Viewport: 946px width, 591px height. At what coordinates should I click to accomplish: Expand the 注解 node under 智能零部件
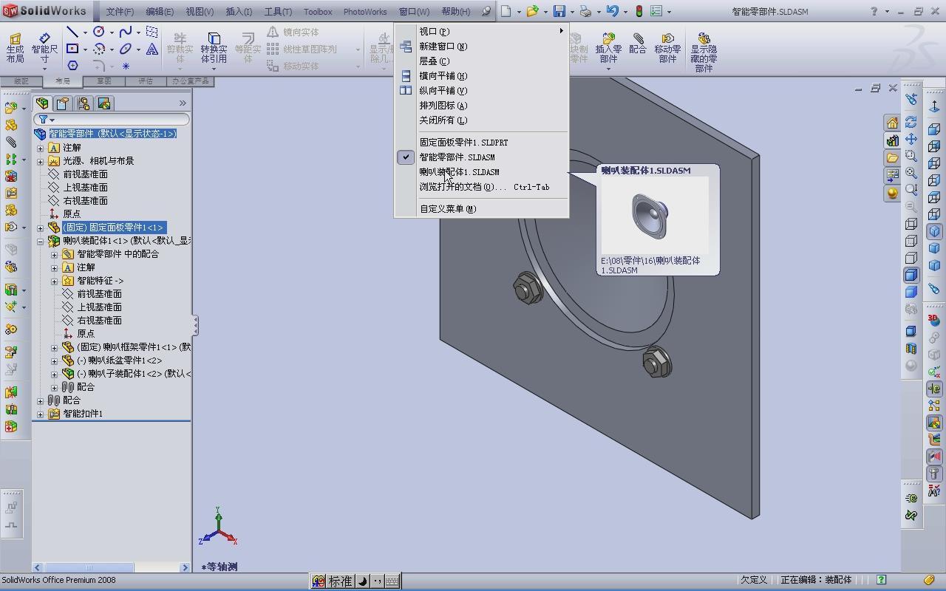(41, 148)
